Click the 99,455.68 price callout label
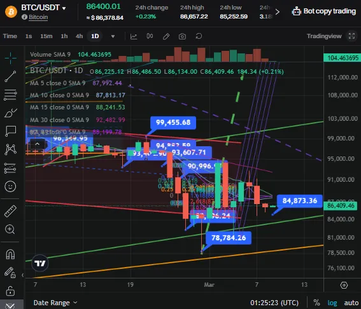361x309 pixels. [x=173, y=122]
